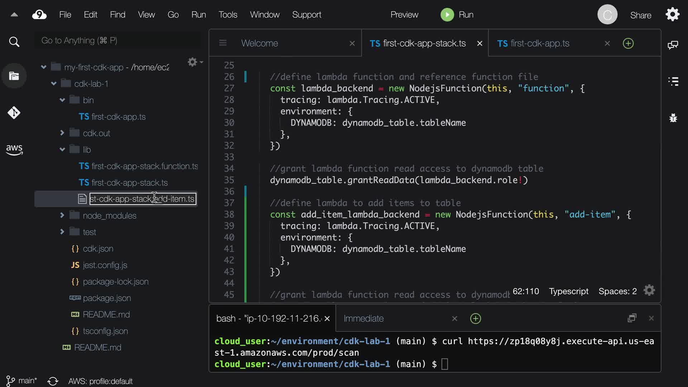
Task: Hide the menu bar with arrow
Action: [14, 15]
